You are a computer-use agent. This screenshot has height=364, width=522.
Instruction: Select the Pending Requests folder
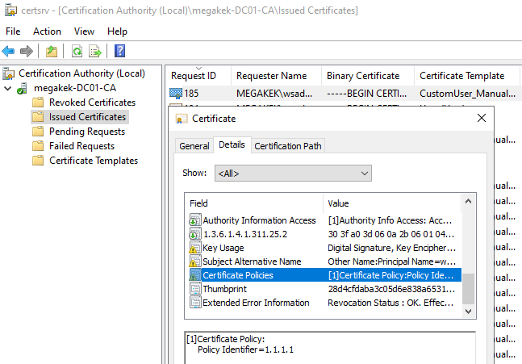(x=86, y=132)
